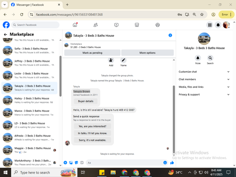Open the Chrome tab search dropdown arrow
Viewport: 236px width, 177px height.
5,5
